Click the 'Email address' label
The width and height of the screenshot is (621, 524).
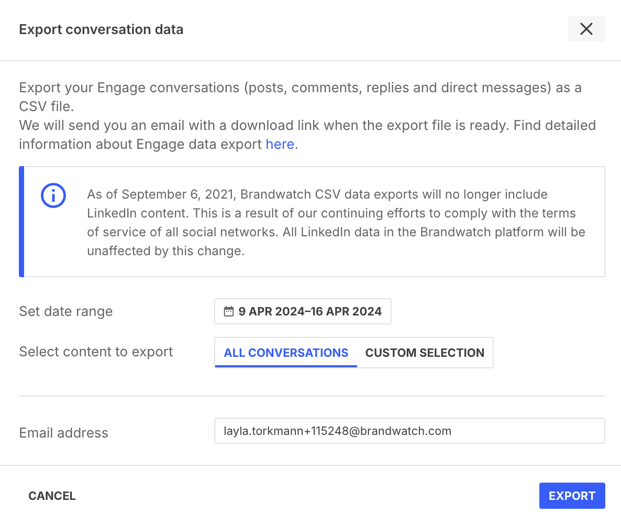[63, 433]
